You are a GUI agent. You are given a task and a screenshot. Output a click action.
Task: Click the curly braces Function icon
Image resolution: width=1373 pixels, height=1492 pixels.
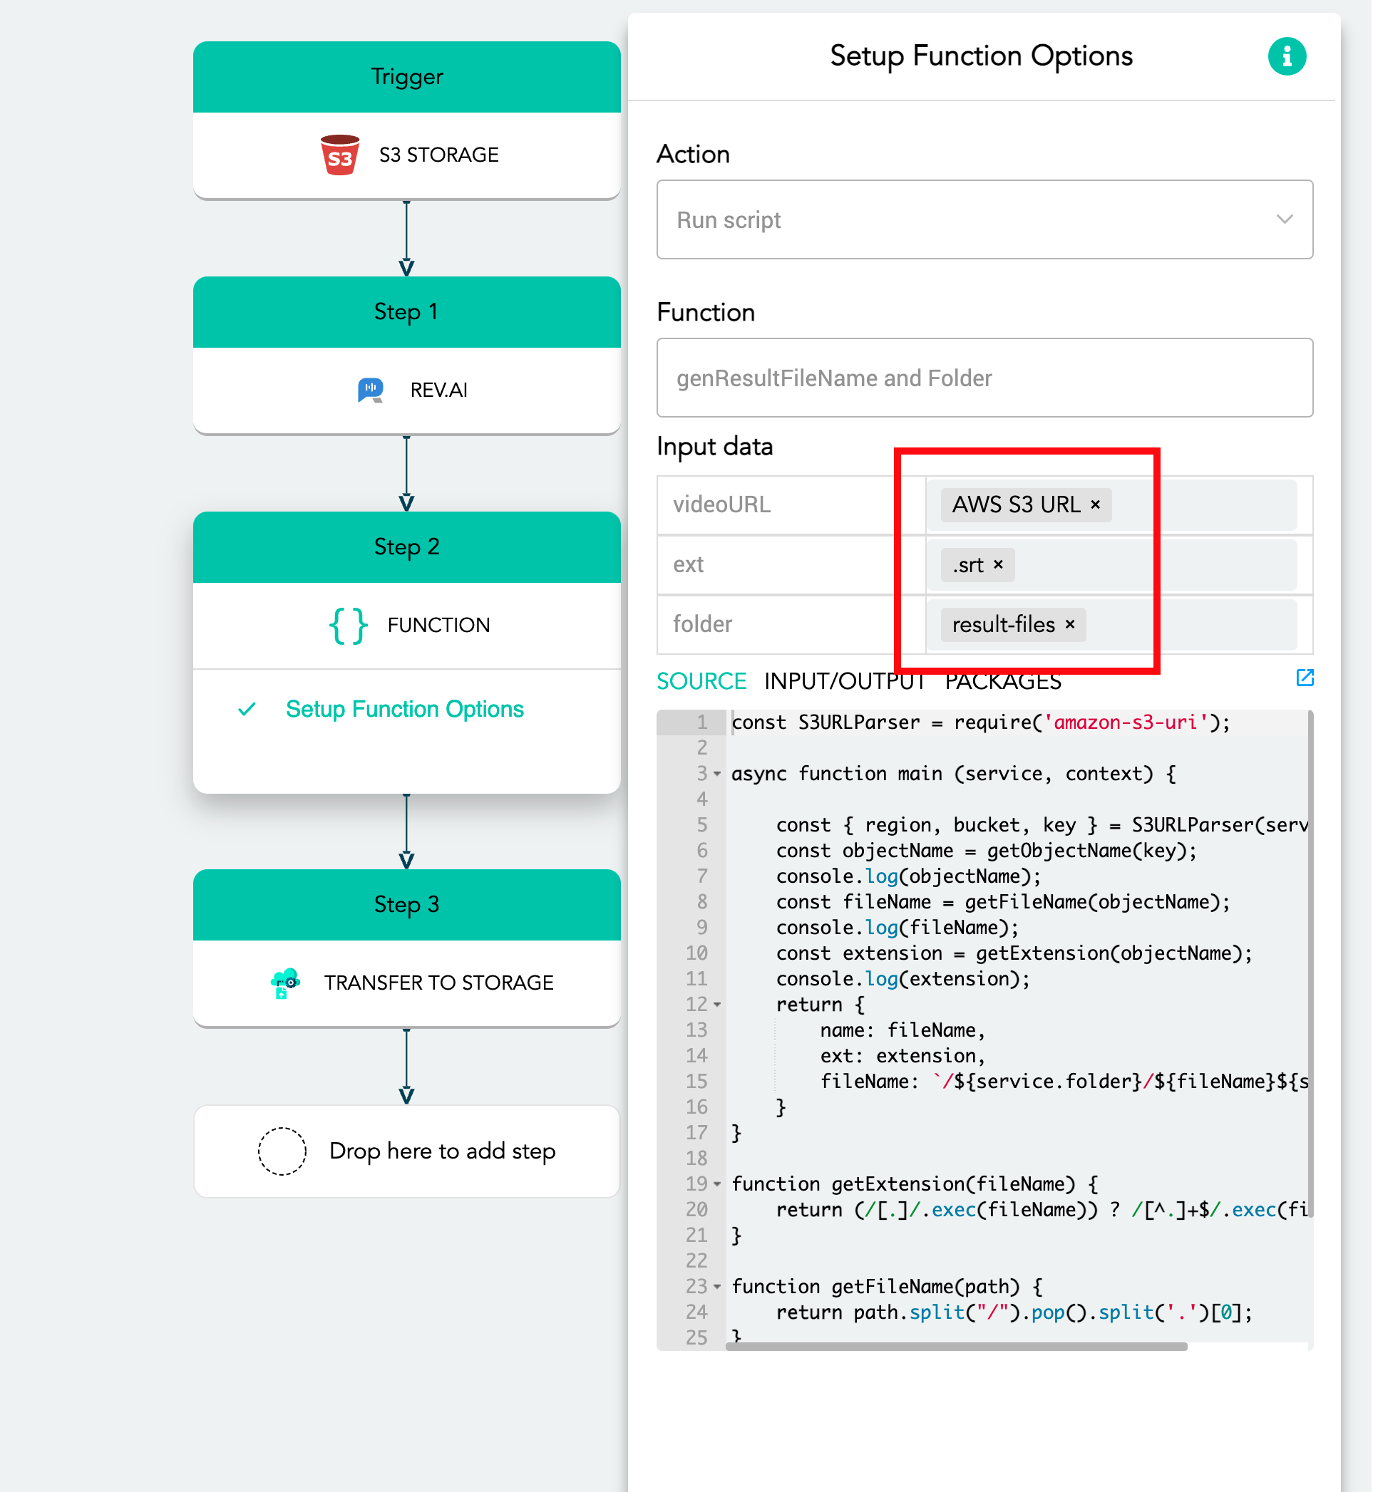tap(348, 625)
